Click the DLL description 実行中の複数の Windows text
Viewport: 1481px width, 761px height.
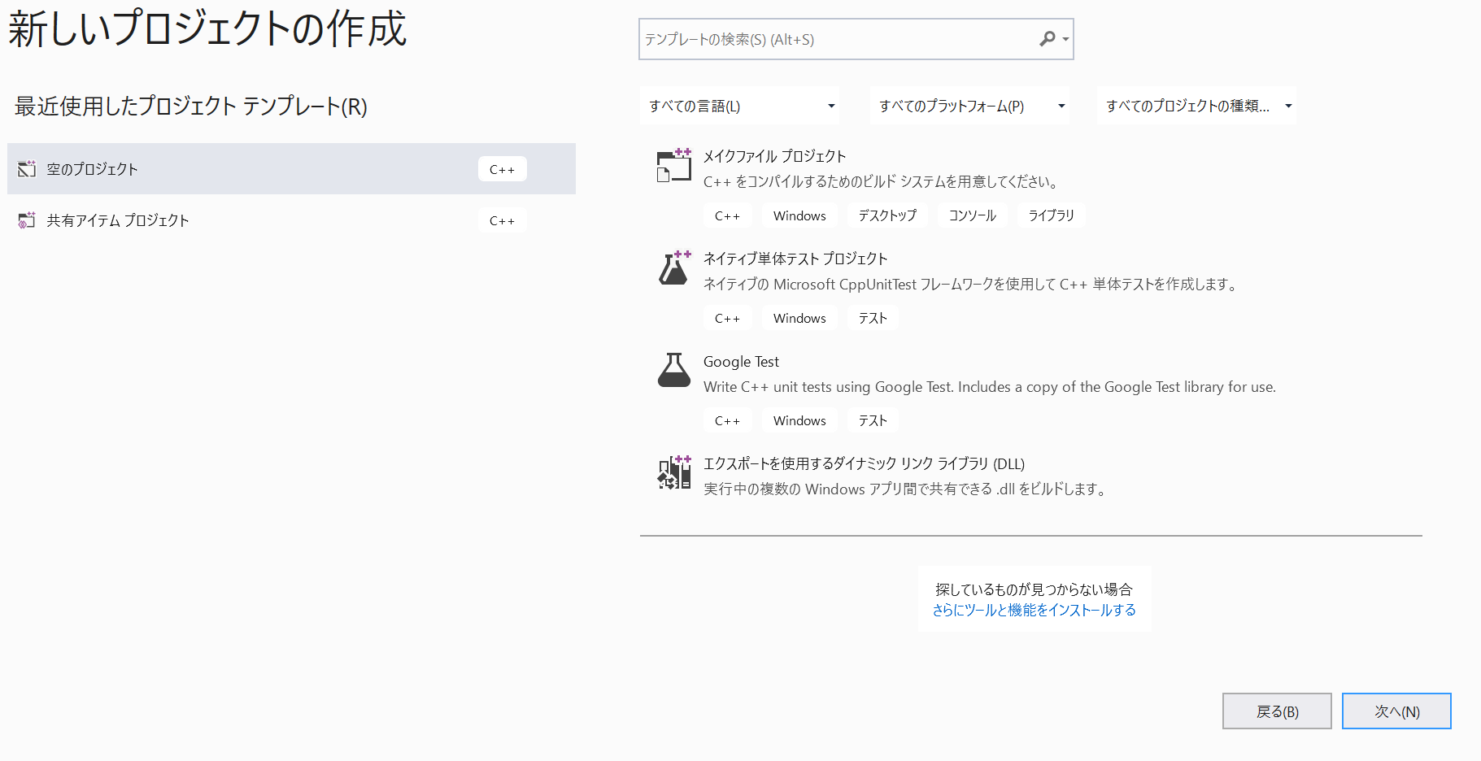tap(907, 489)
